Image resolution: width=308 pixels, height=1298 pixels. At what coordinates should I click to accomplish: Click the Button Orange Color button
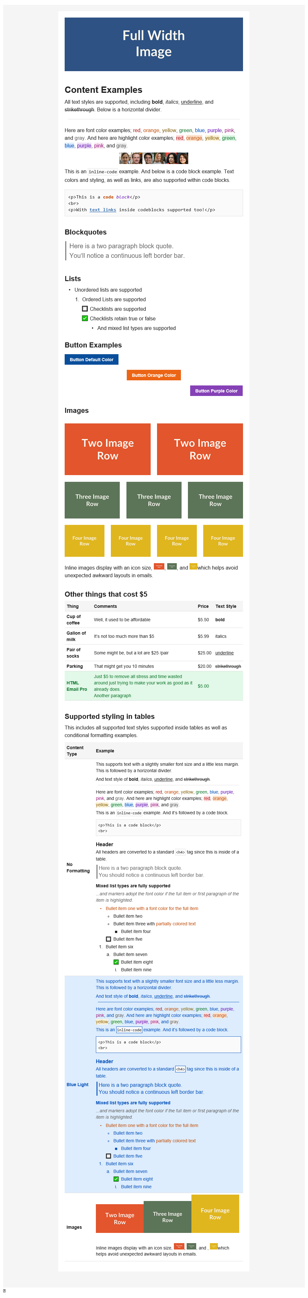pos(154,375)
